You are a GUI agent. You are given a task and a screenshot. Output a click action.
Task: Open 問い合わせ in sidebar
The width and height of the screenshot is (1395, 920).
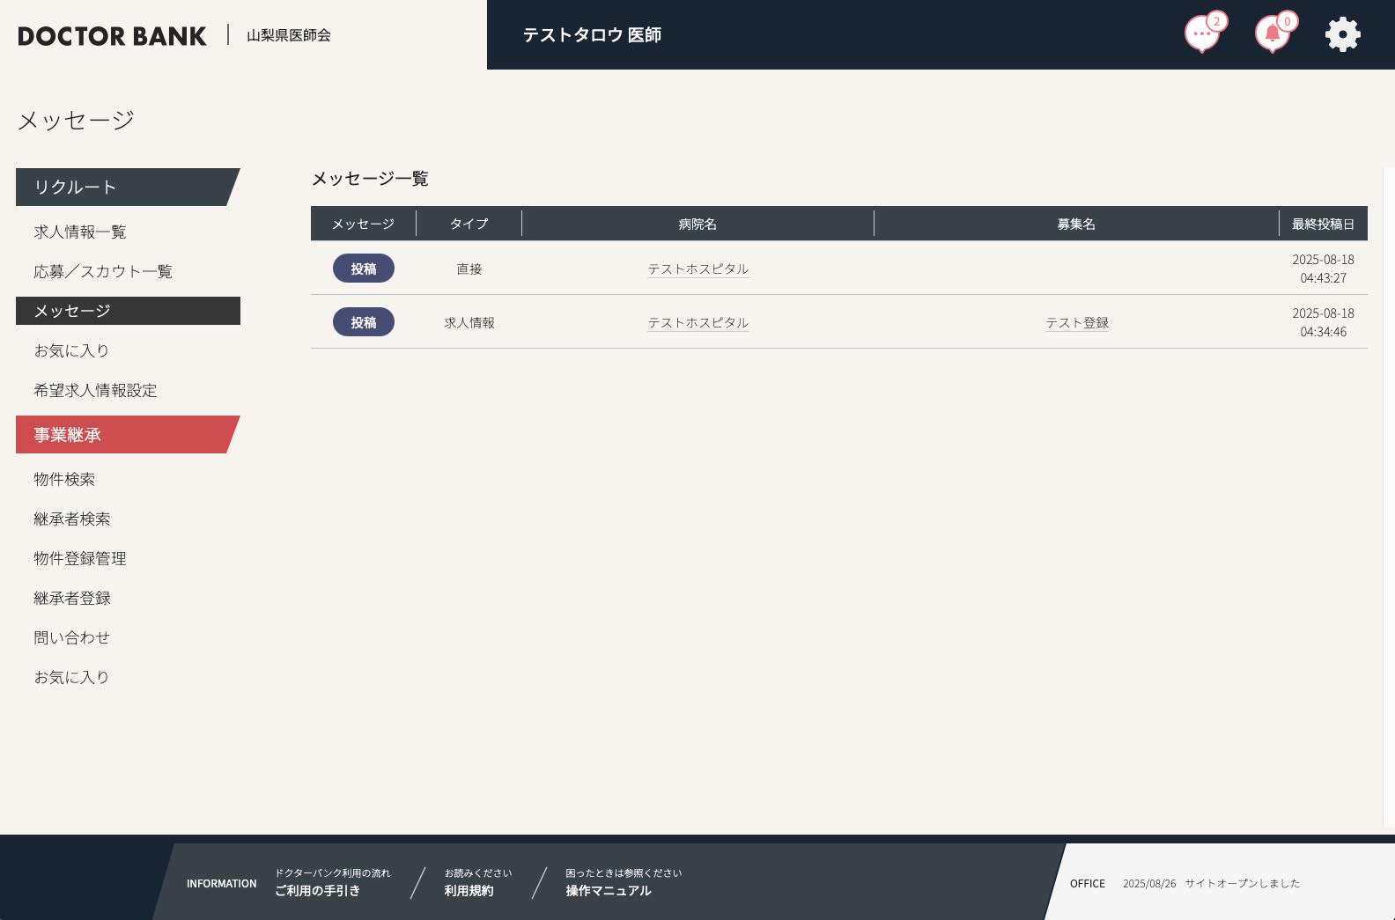point(72,637)
